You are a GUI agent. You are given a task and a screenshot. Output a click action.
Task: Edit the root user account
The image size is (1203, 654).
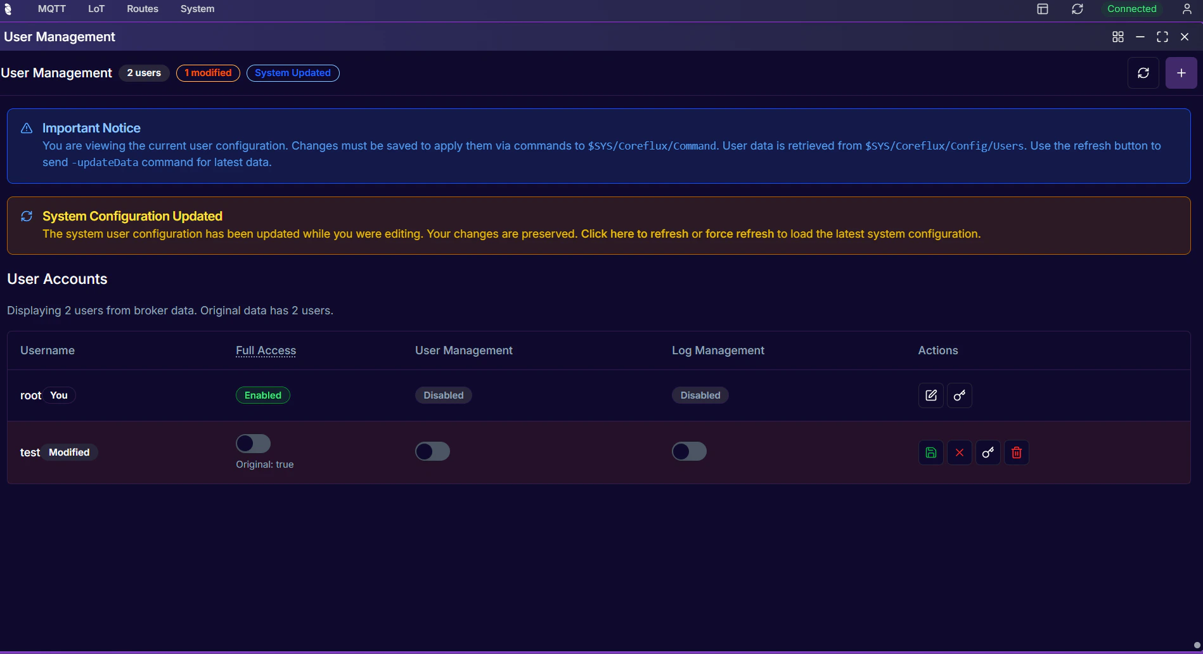click(930, 395)
